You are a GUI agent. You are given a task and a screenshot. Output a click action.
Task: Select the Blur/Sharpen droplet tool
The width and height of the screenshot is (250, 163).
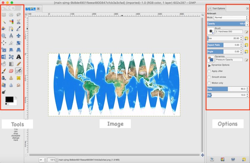pos(11,85)
